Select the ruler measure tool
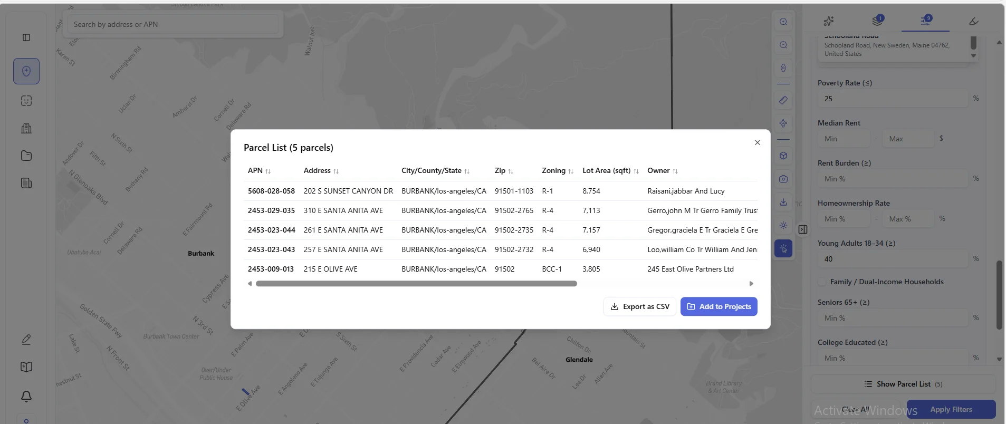The height and width of the screenshot is (424, 1006). click(783, 100)
